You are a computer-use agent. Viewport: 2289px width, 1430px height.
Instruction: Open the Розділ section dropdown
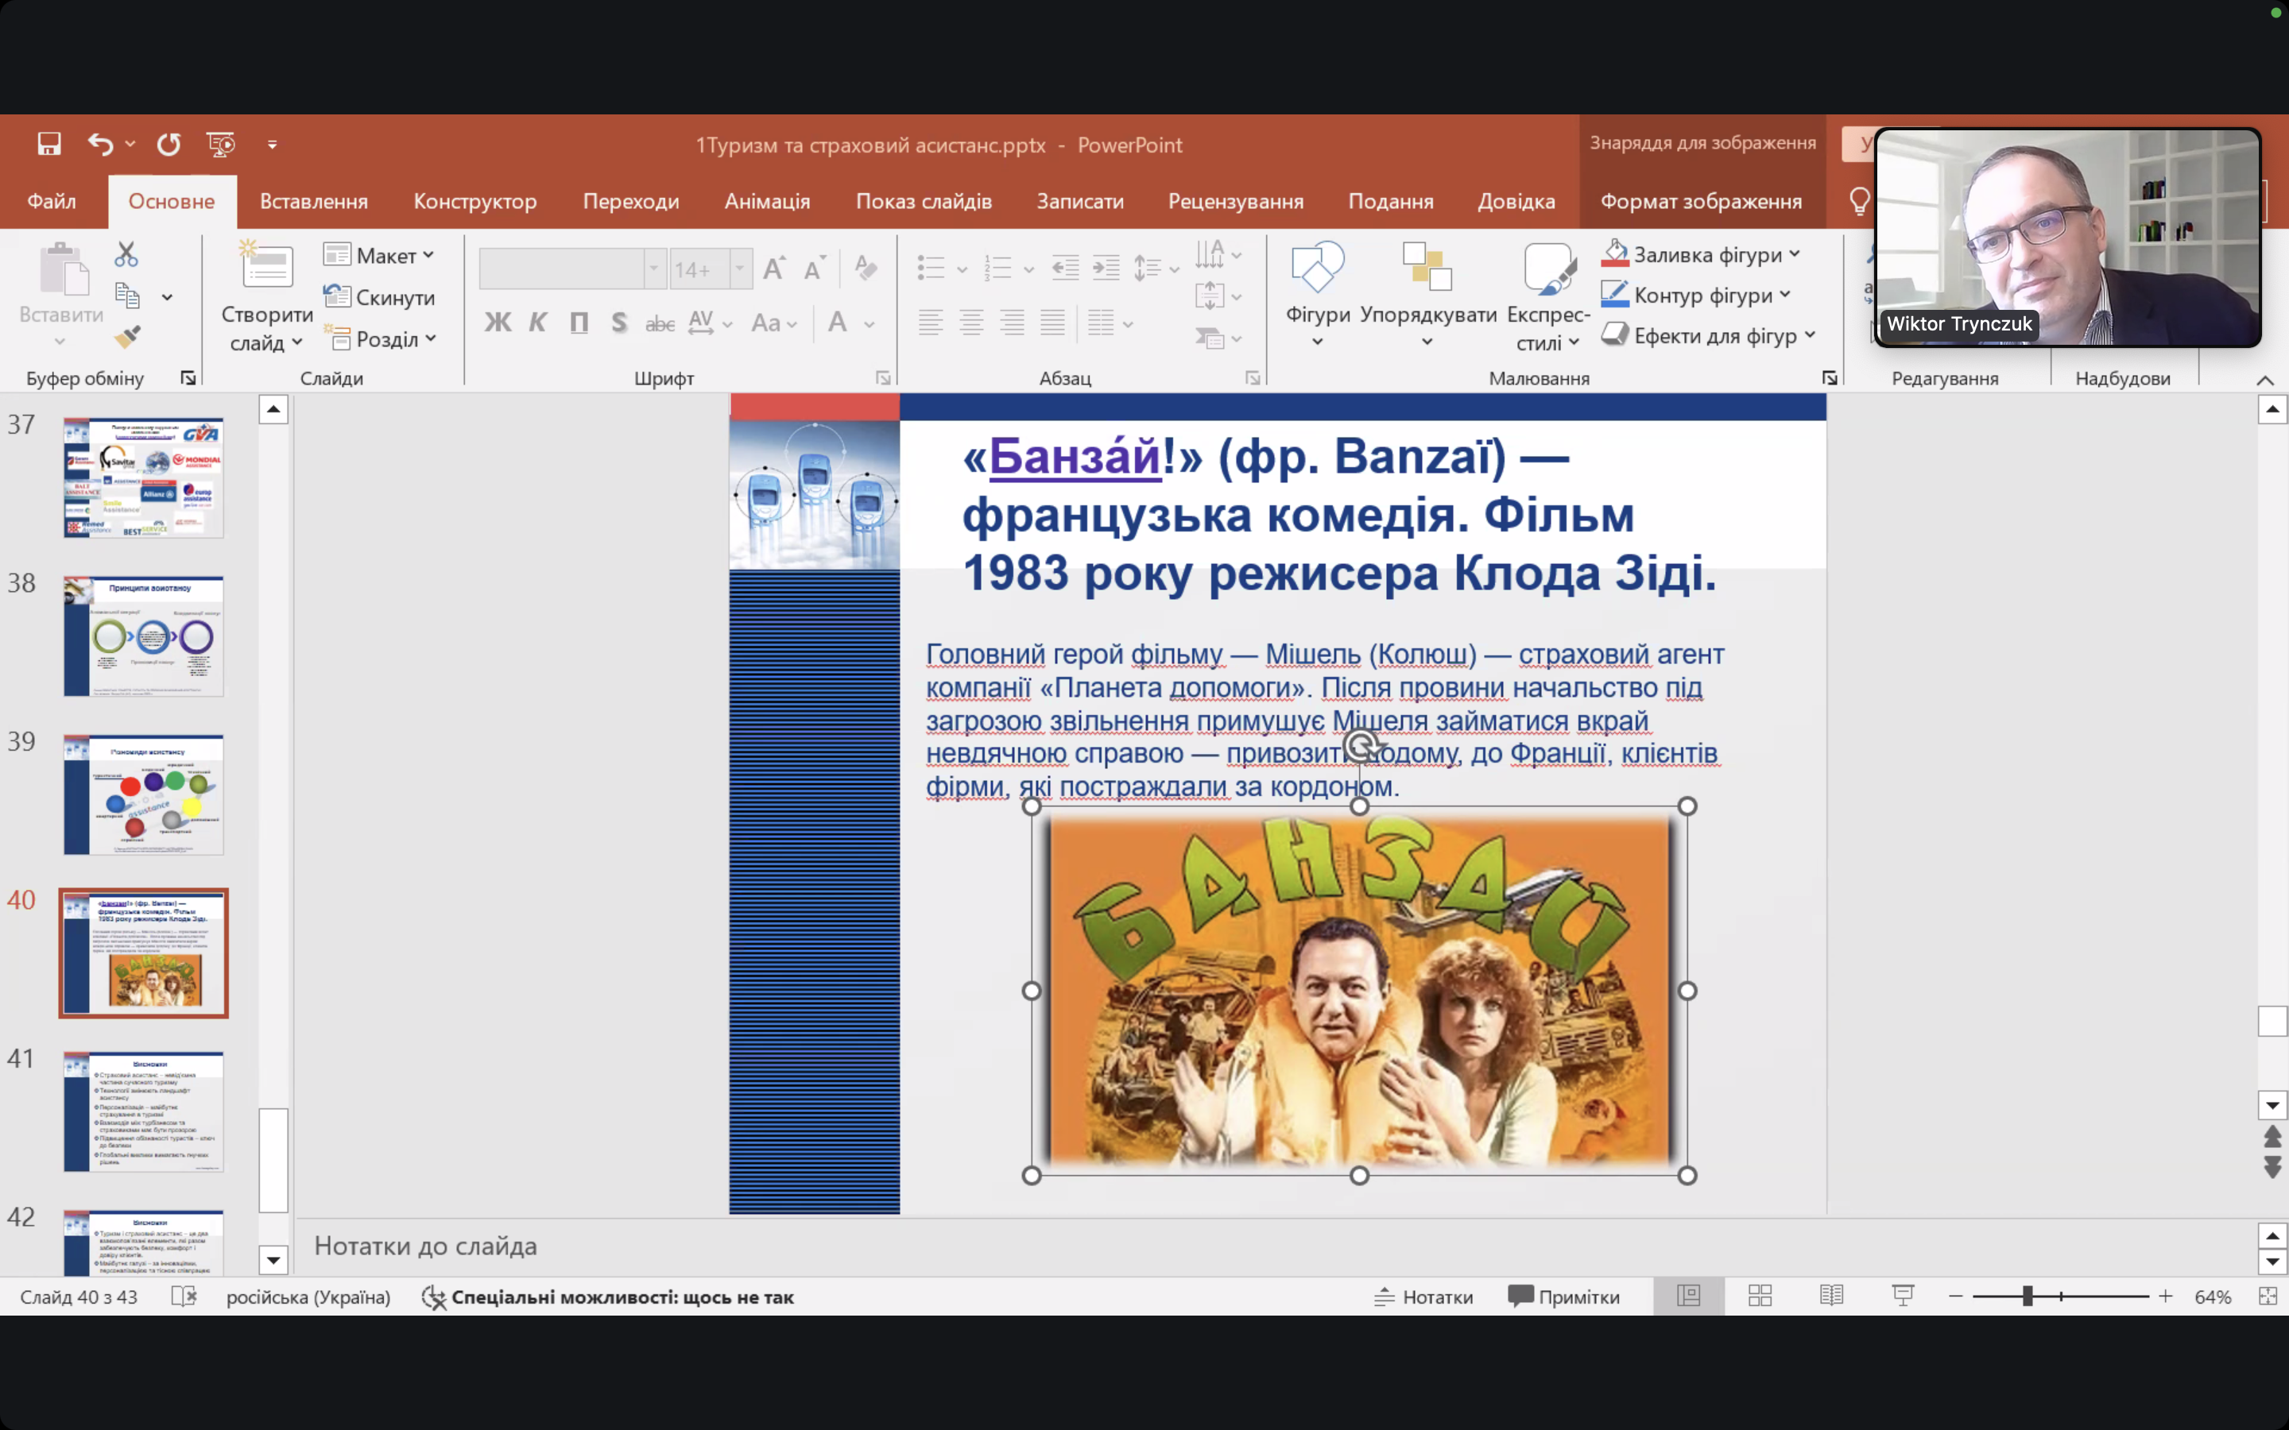[x=381, y=338]
